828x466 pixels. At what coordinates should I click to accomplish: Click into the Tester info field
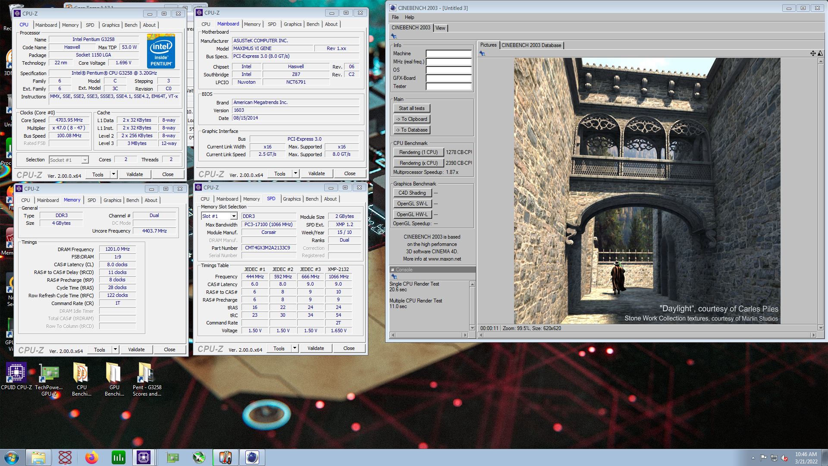[x=449, y=87]
